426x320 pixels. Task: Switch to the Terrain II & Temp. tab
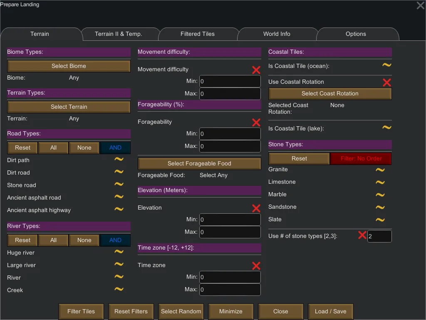point(119,34)
